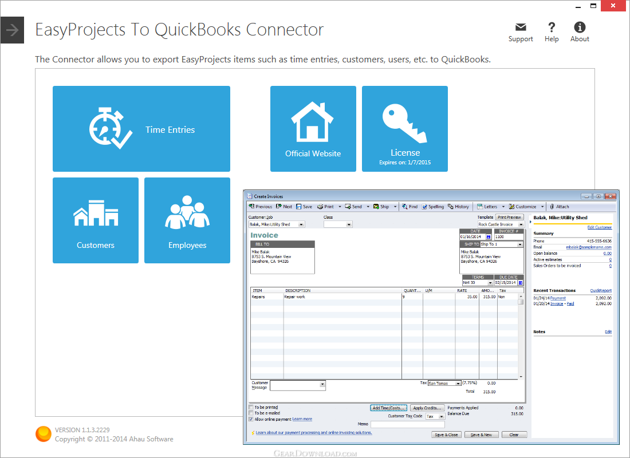Open payment processing solutions link
Viewport: 630px width, 458px height.
click(314, 433)
